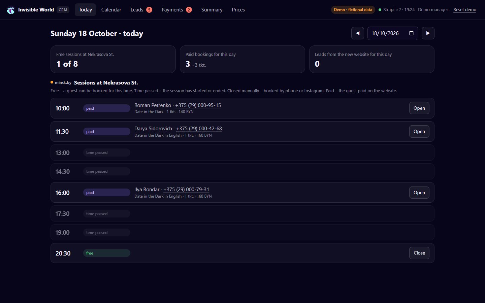Open the date picker calendar icon

click(411, 33)
